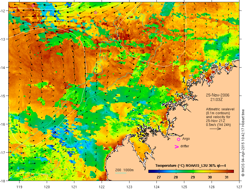Click the '29' color scale value
Image resolution: width=245 pixels, height=189 pixels.
tap(193, 177)
